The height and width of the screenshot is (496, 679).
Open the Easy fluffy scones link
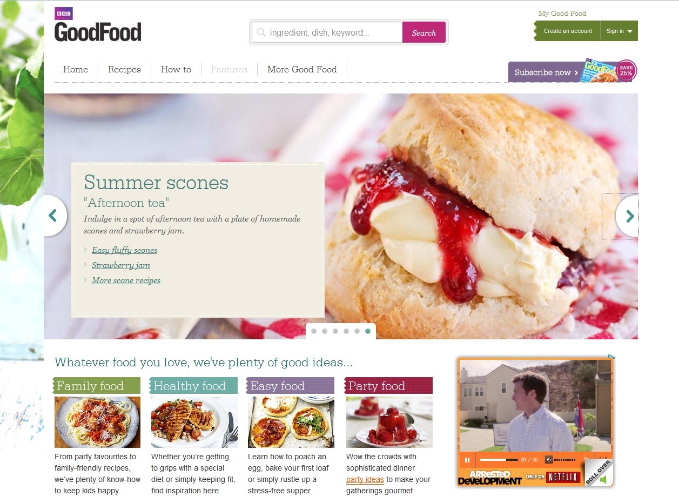click(125, 250)
